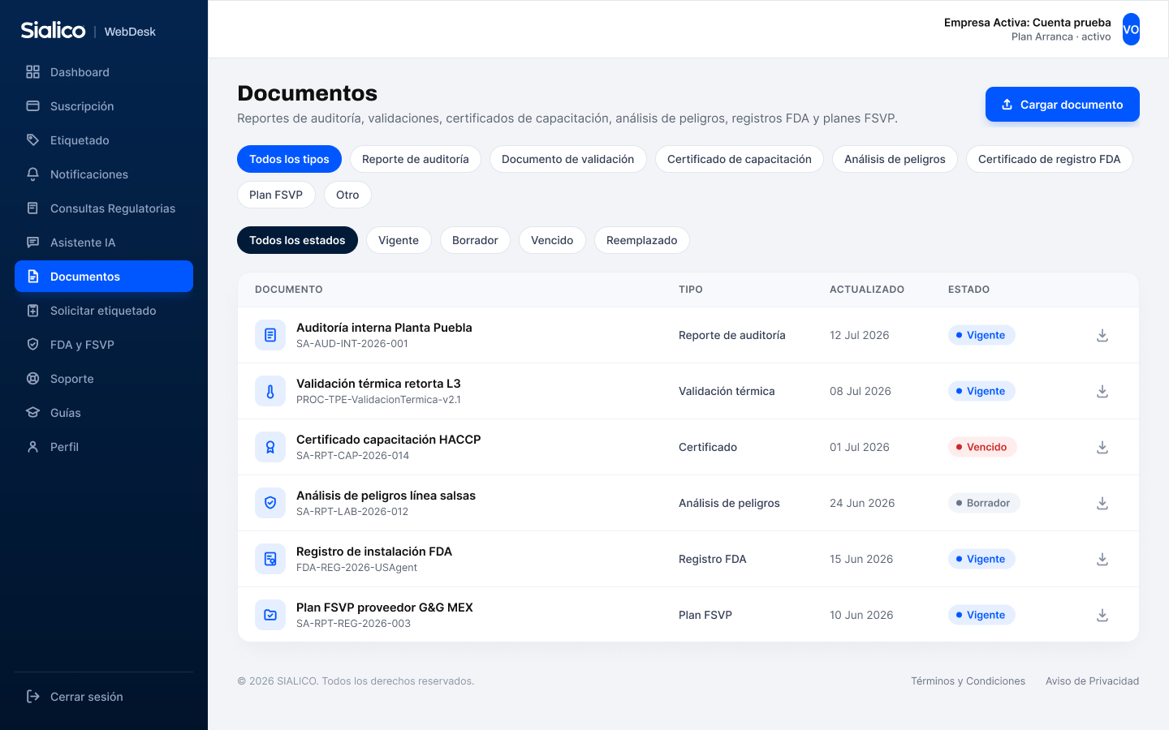Open Soporte in the sidebar
Viewport: 1169px width, 730px height.
pos(104,379)
